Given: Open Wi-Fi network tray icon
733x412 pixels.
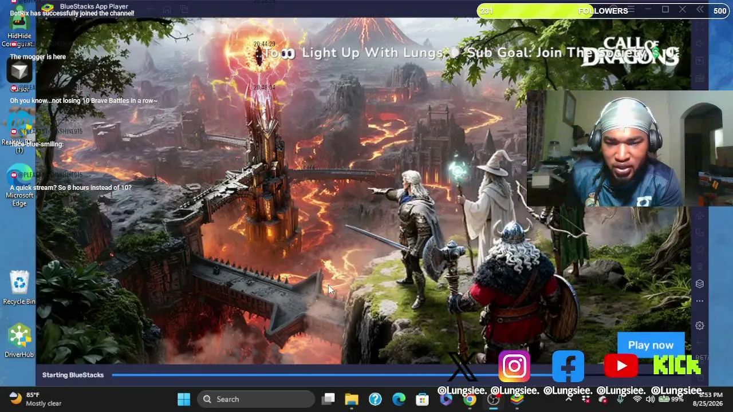Looking at the screenshot, I should [637, 399].
